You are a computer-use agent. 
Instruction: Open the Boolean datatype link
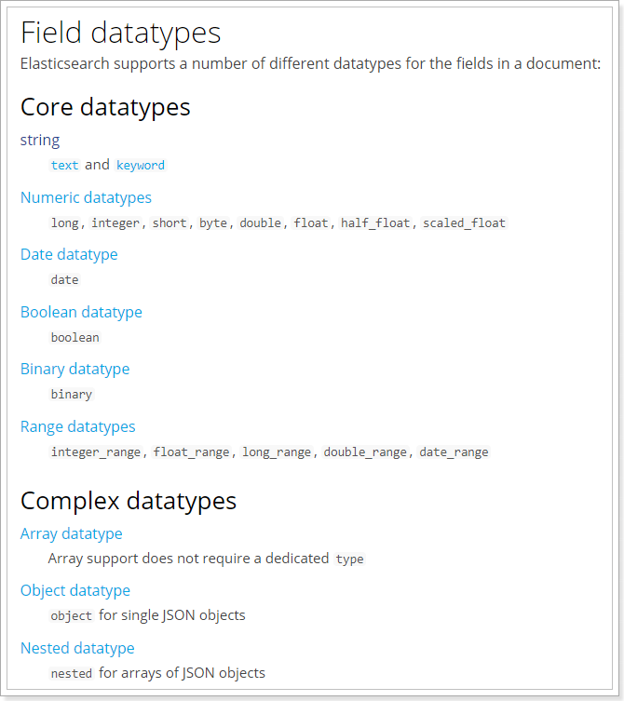coord(81,312)
